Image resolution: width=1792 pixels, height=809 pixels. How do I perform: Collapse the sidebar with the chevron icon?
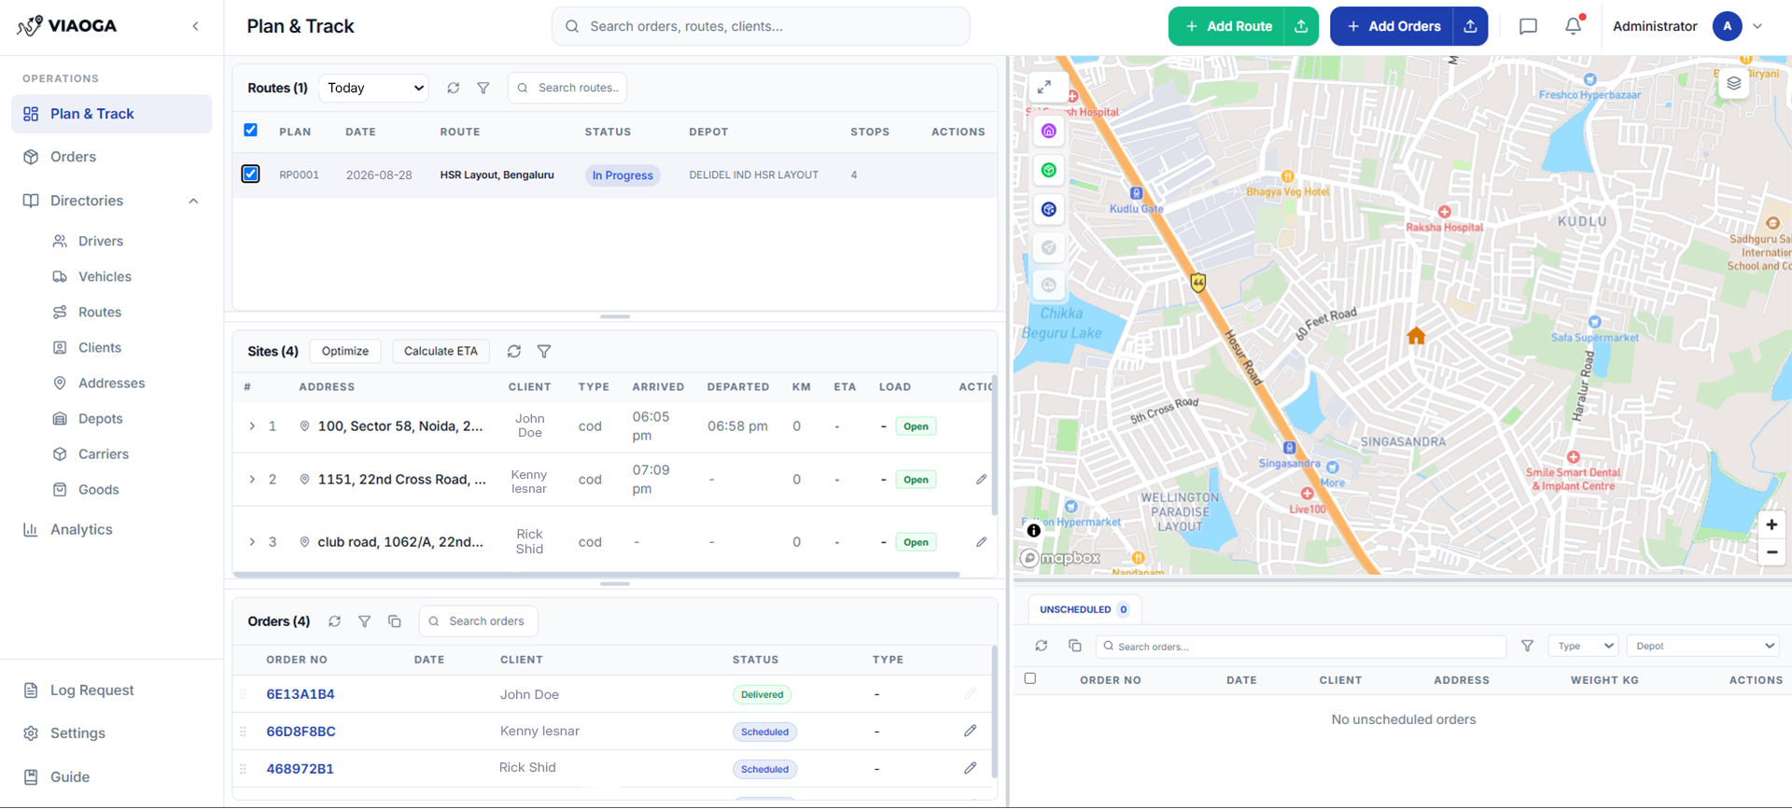point(195,26)
